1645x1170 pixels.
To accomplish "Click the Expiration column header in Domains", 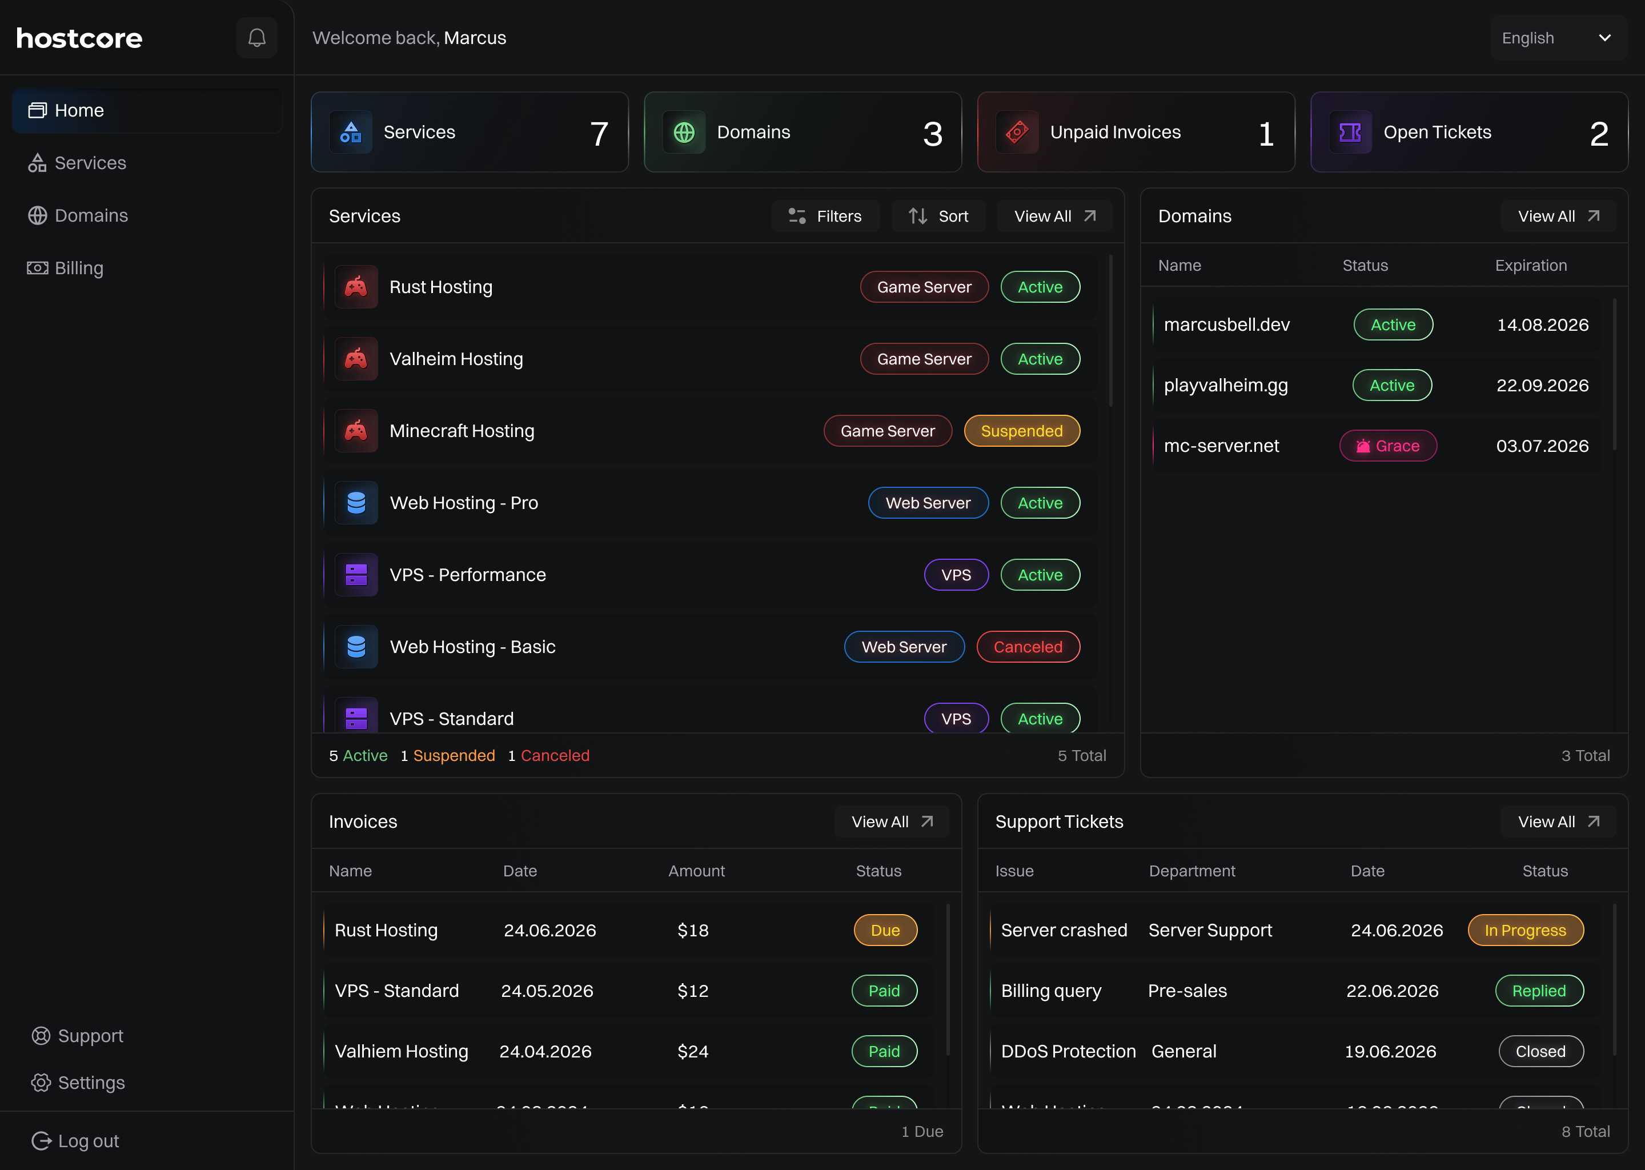I will [x=1531, y=265].
